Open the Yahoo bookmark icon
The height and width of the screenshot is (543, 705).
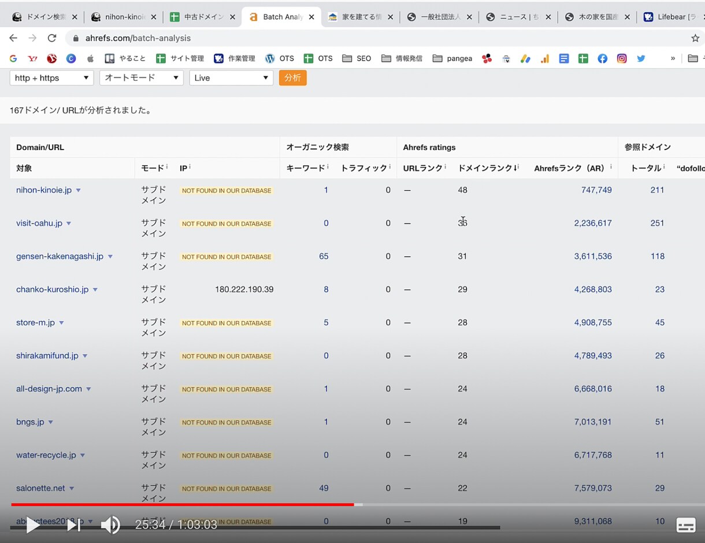click(x=32, y=58)
